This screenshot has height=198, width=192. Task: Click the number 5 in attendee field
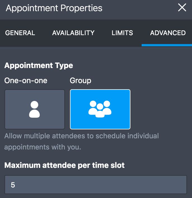tap(13, 185)
